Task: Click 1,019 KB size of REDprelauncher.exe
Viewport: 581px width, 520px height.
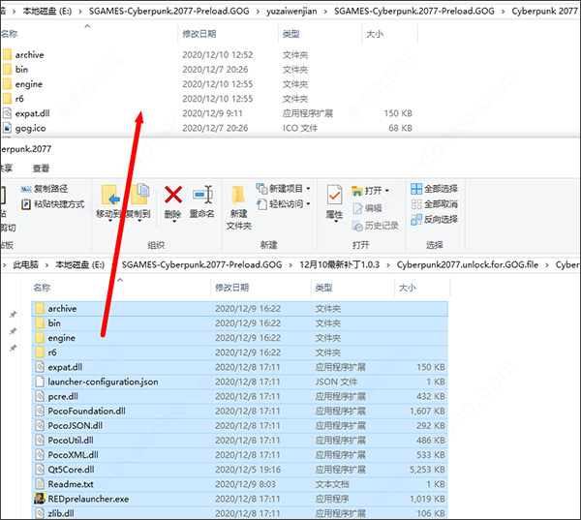Action: [x=427, y=499]
